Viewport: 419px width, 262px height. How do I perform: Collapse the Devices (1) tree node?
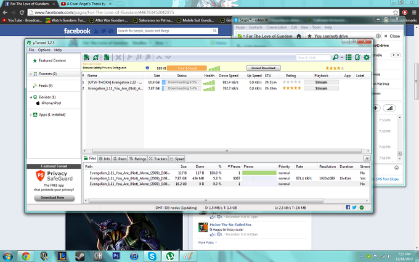[x=31, y=97]
